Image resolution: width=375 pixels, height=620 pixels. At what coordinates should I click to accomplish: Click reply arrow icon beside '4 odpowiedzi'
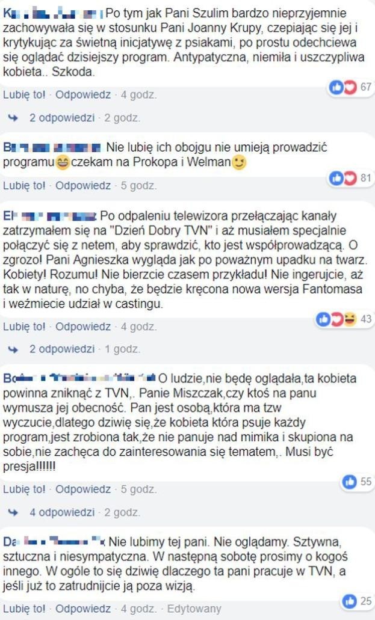pyautogui.click(x=13, y=512)
